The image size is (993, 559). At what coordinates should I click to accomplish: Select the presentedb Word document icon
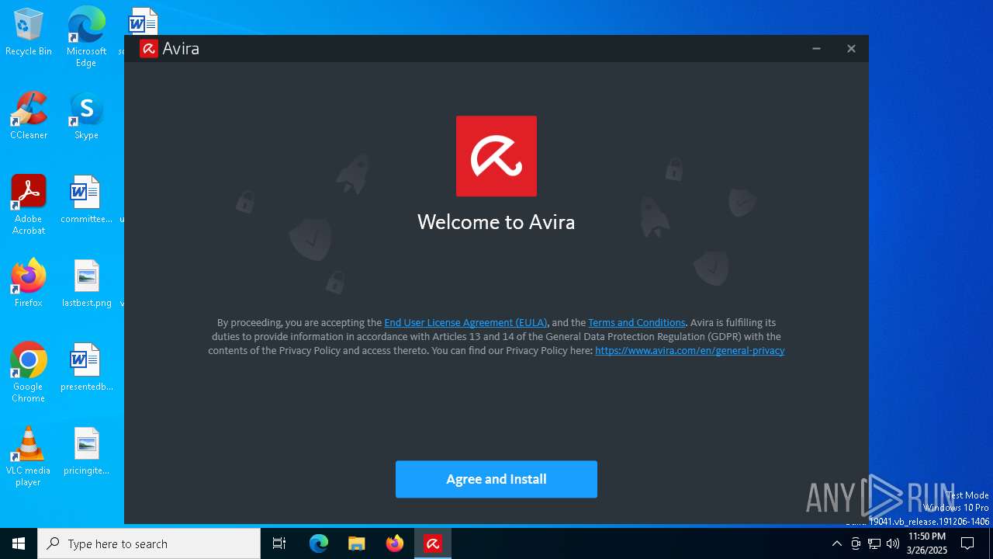[x=86, y=367]
